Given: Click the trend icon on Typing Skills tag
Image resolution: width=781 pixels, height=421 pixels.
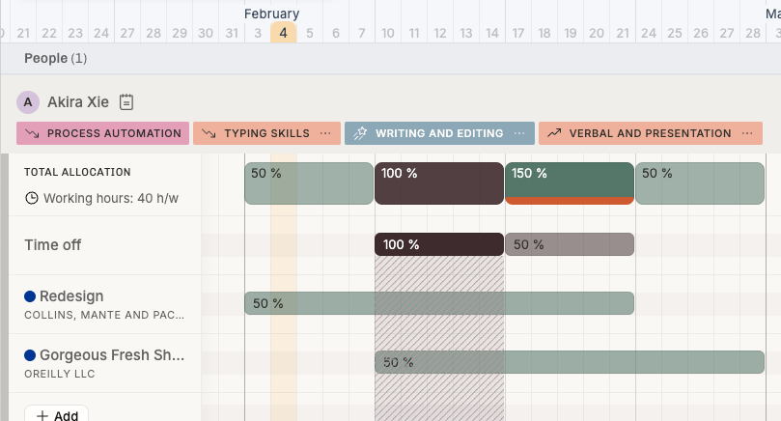Looking at the screenshot, I should [209, 133].
